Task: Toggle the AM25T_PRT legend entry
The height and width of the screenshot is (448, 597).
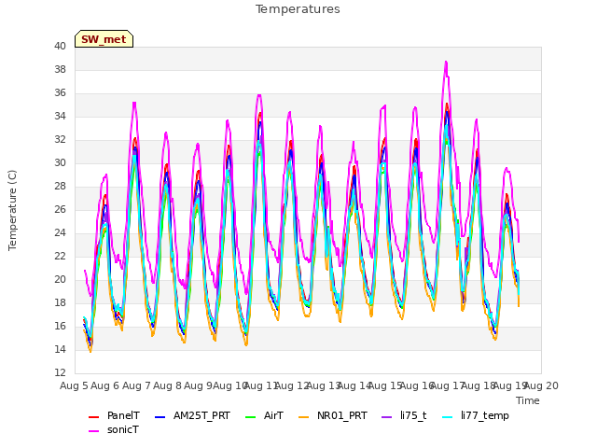Action: click(192, 415)
